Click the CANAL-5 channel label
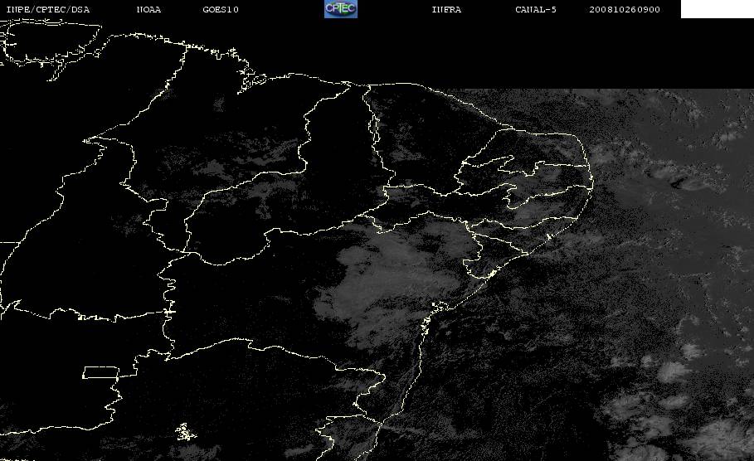Screen dimensions: 754x461 pos(536,10)
